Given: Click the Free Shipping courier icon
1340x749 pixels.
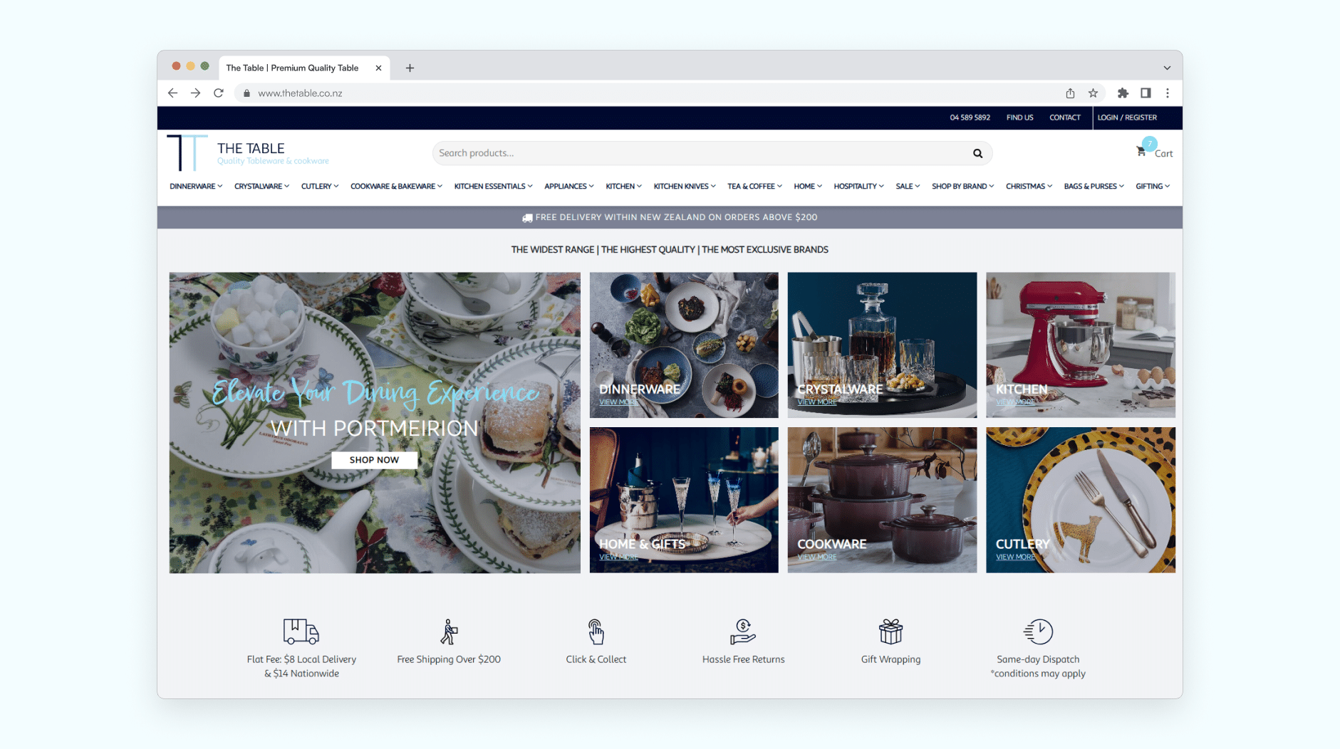Looking at the screenshot, I should (449, 632).
